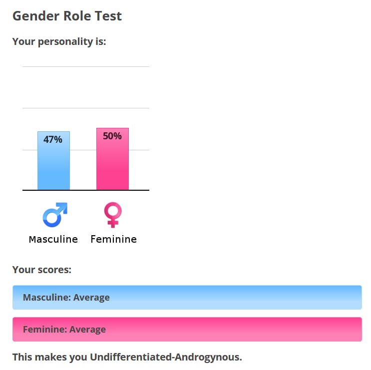Screen dimensions: 371x370
Task: Select the 'Masculine: Average' blue score bar
Action: coord(187,298)
